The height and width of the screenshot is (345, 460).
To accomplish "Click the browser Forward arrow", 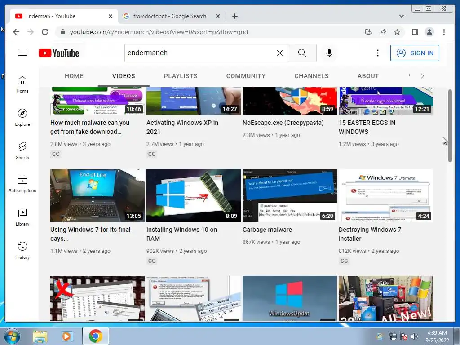I will 31,32.
